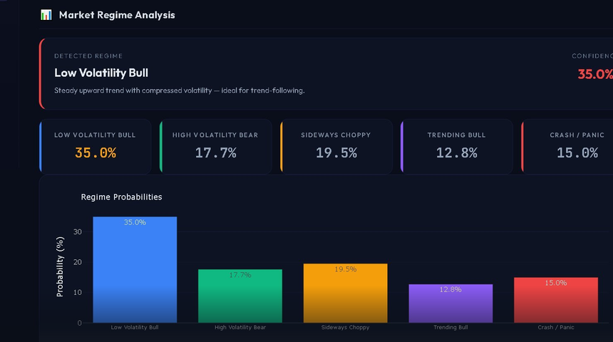The image size is (613, 342).
Task: Select the Low Volatility Bull probability card
Action: 96,147
